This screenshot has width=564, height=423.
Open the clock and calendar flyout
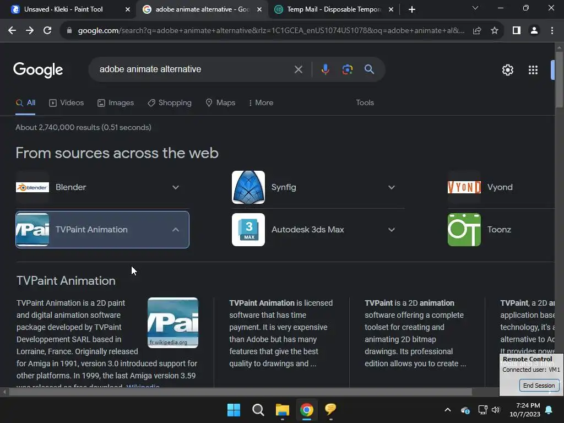[x=525, y=410]
